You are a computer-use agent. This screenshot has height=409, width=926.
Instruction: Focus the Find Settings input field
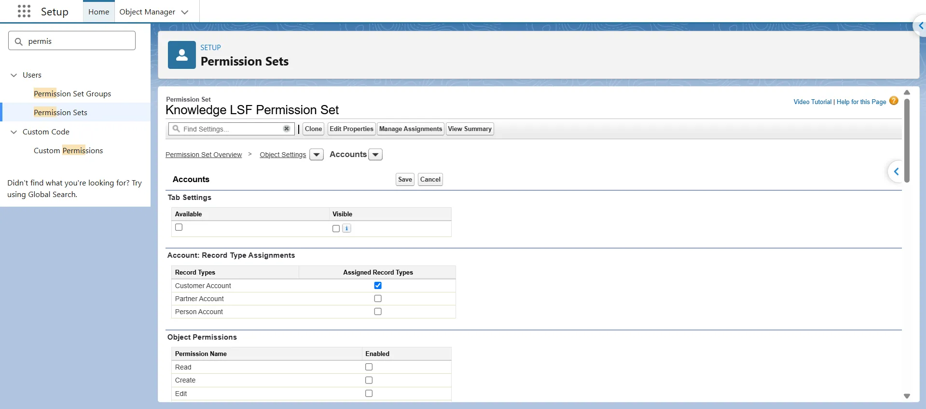point(232,129)
